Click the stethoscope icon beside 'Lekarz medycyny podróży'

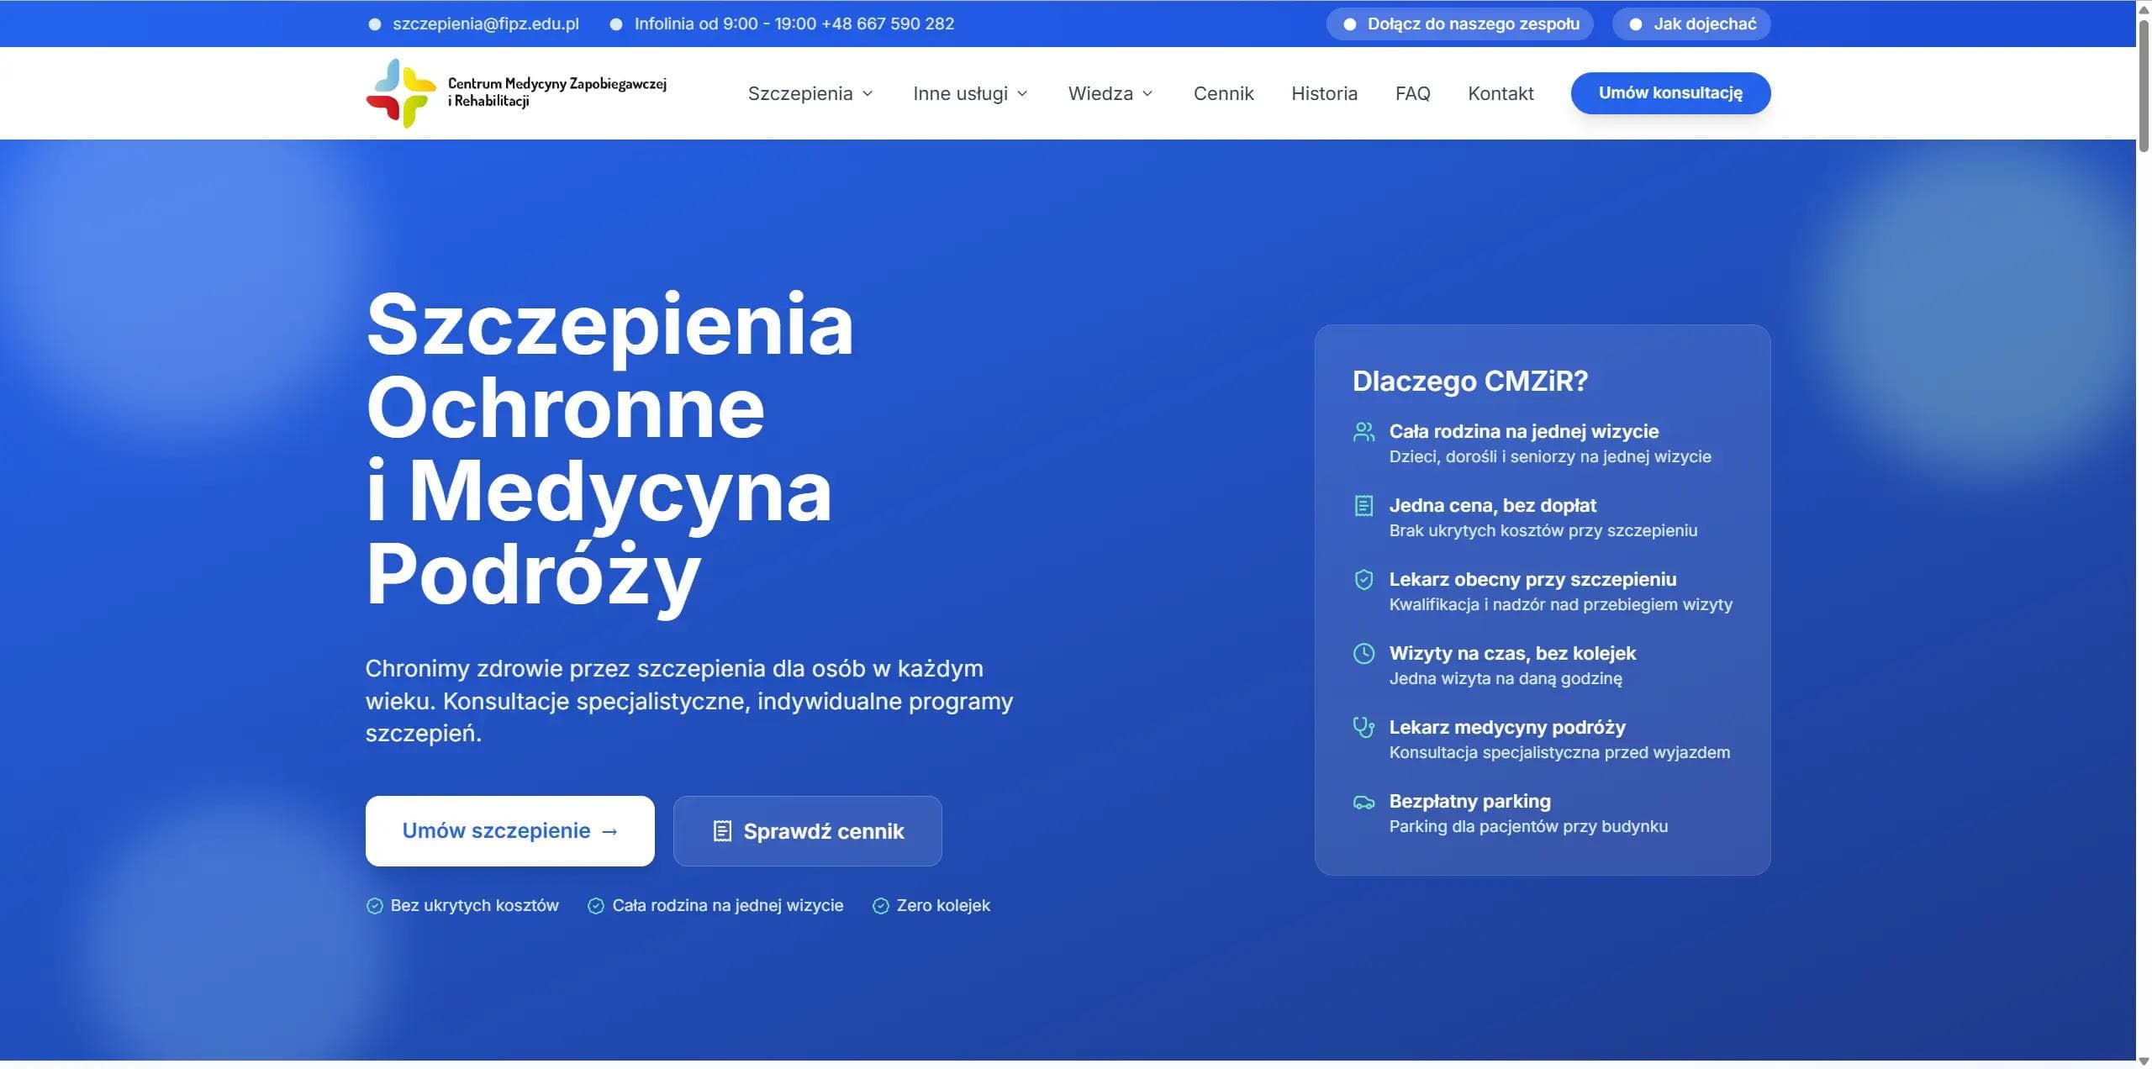click(x=1363, y=728)
